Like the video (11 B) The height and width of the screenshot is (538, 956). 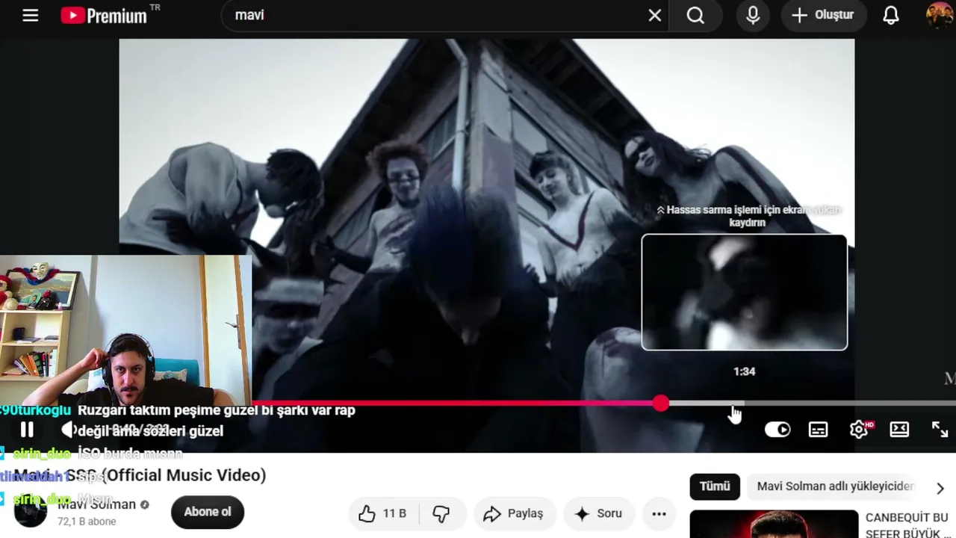[x=385, y=513]
